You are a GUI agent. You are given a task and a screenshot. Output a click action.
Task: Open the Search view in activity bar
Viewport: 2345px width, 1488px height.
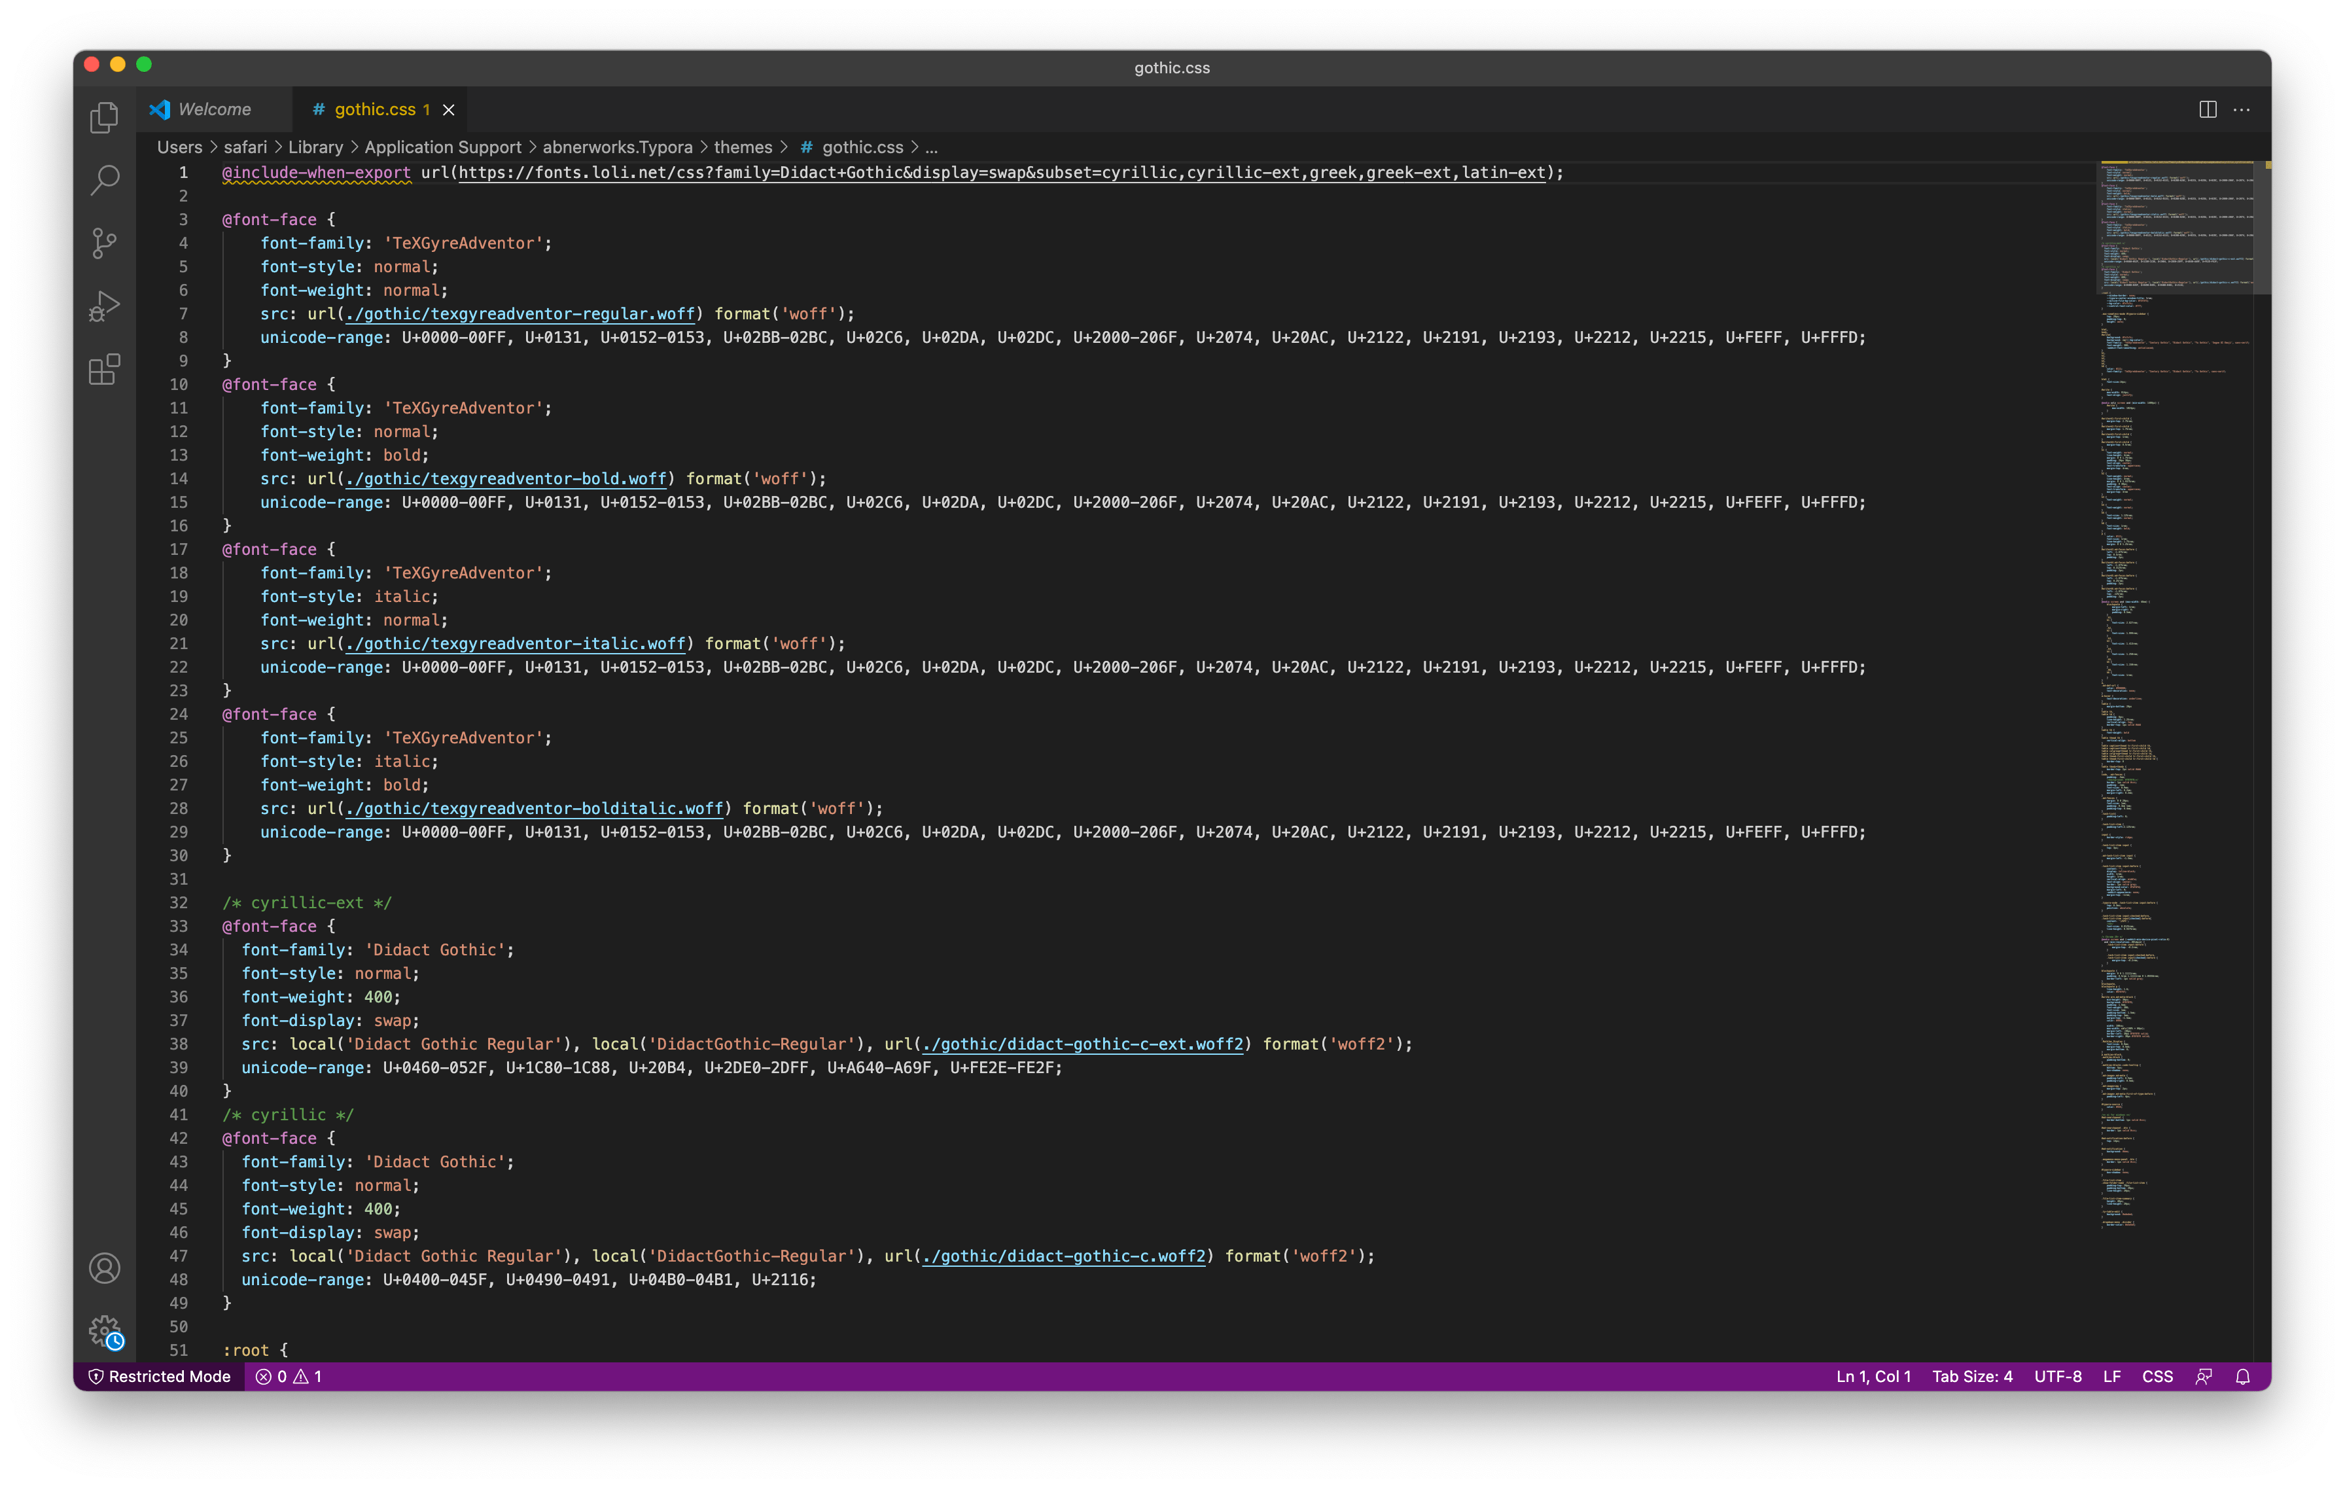[x=104, y=180]
